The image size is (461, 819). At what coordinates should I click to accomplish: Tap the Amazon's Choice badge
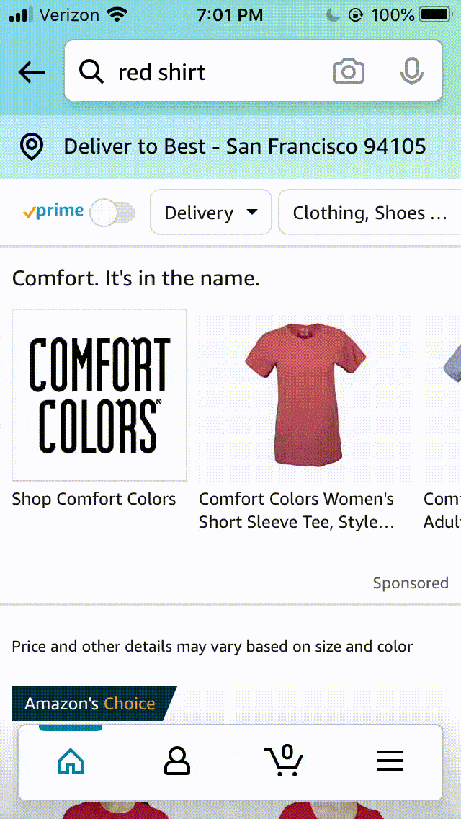click(90, 704)
